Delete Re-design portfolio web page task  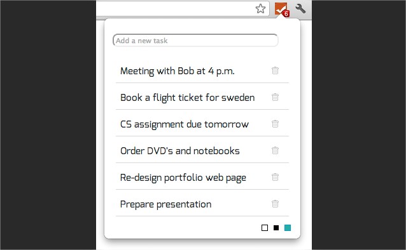click(275, 177)
